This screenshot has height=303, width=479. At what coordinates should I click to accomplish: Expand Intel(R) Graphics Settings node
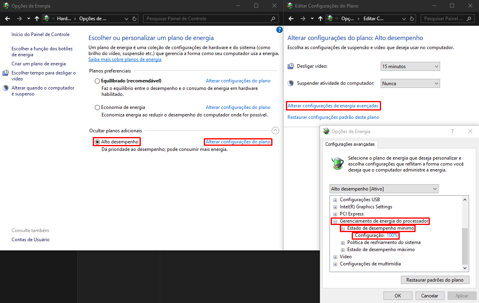pos(335,207)
